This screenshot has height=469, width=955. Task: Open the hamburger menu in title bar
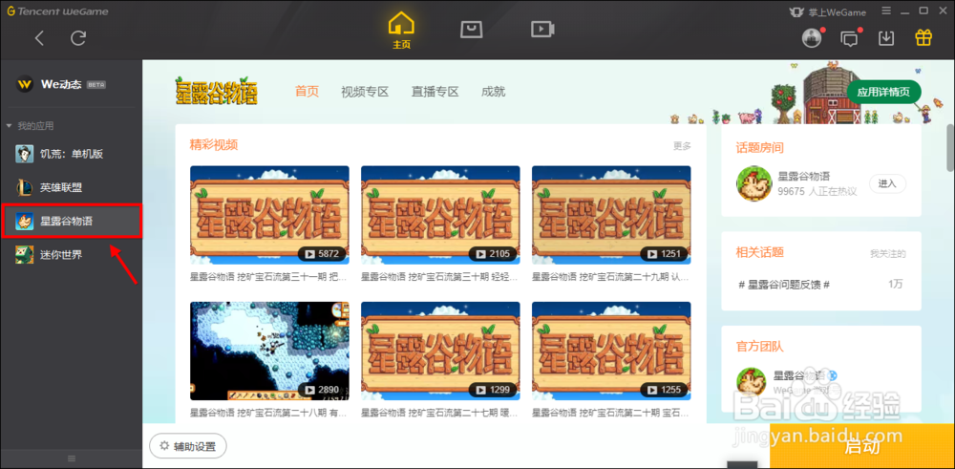click(x=886, y=11)
